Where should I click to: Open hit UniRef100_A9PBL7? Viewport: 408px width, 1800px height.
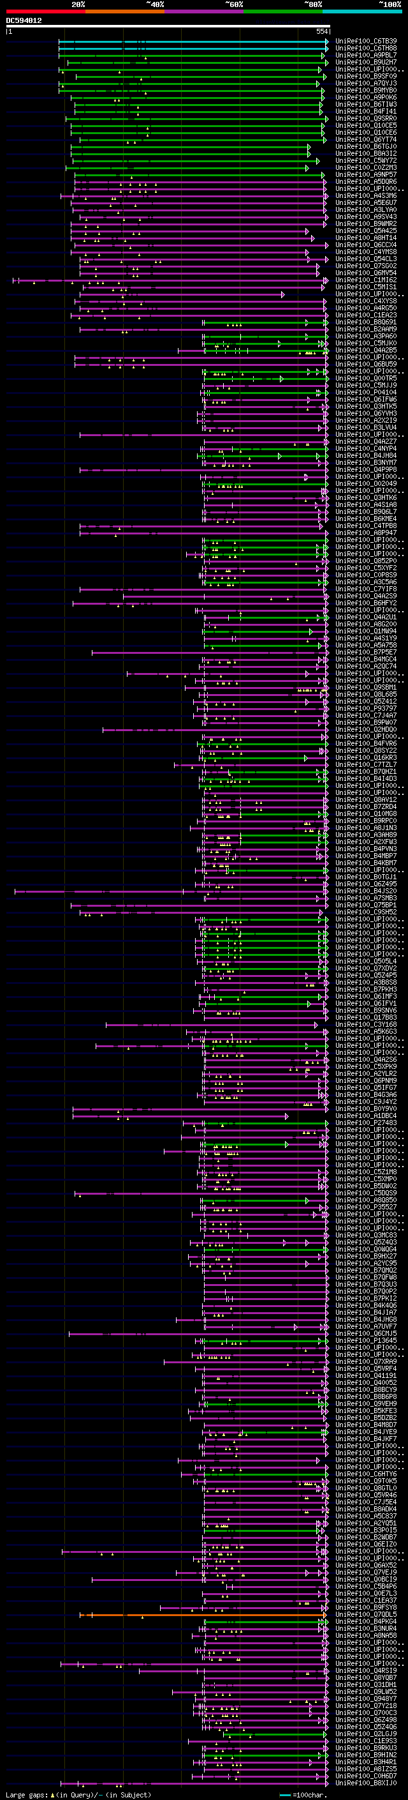click(366, 55)
